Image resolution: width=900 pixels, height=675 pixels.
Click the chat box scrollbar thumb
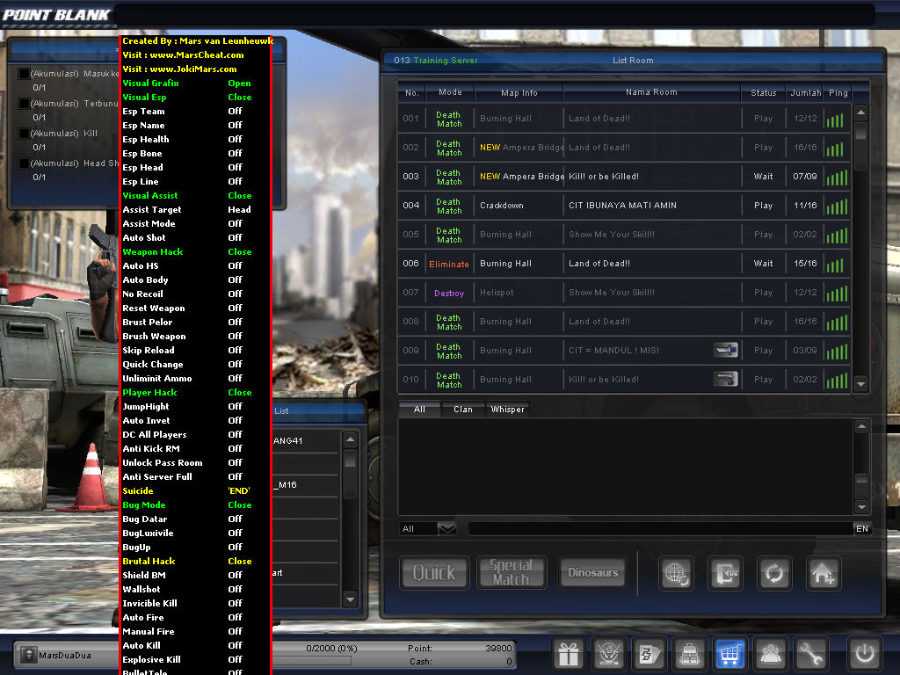pyautogui.click(x=861, y=479)
